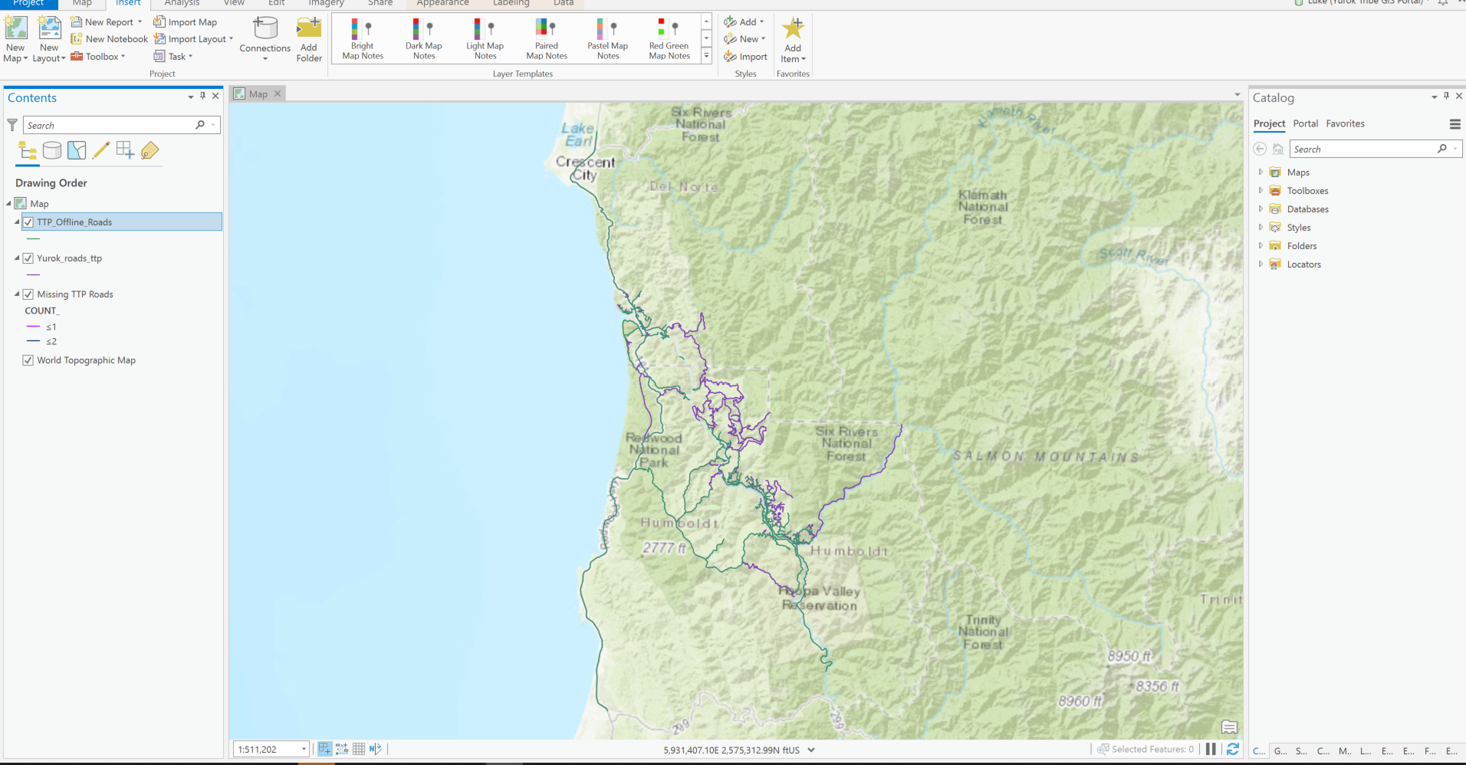
Task: Collapse the Map node in Contents
Action: point(9,203)
